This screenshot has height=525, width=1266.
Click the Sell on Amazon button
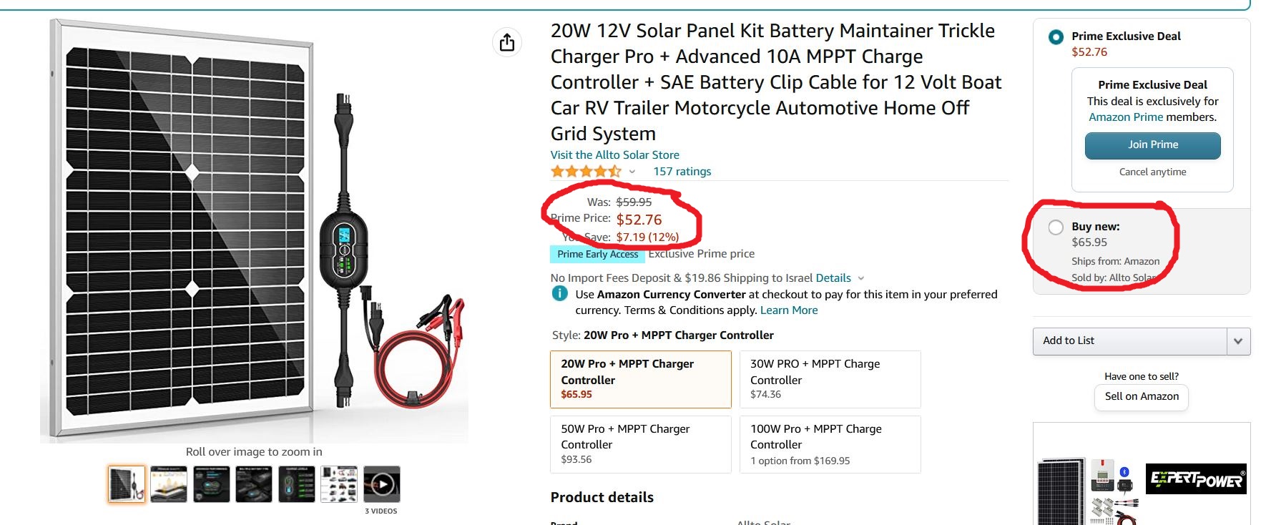point(1142,397)
